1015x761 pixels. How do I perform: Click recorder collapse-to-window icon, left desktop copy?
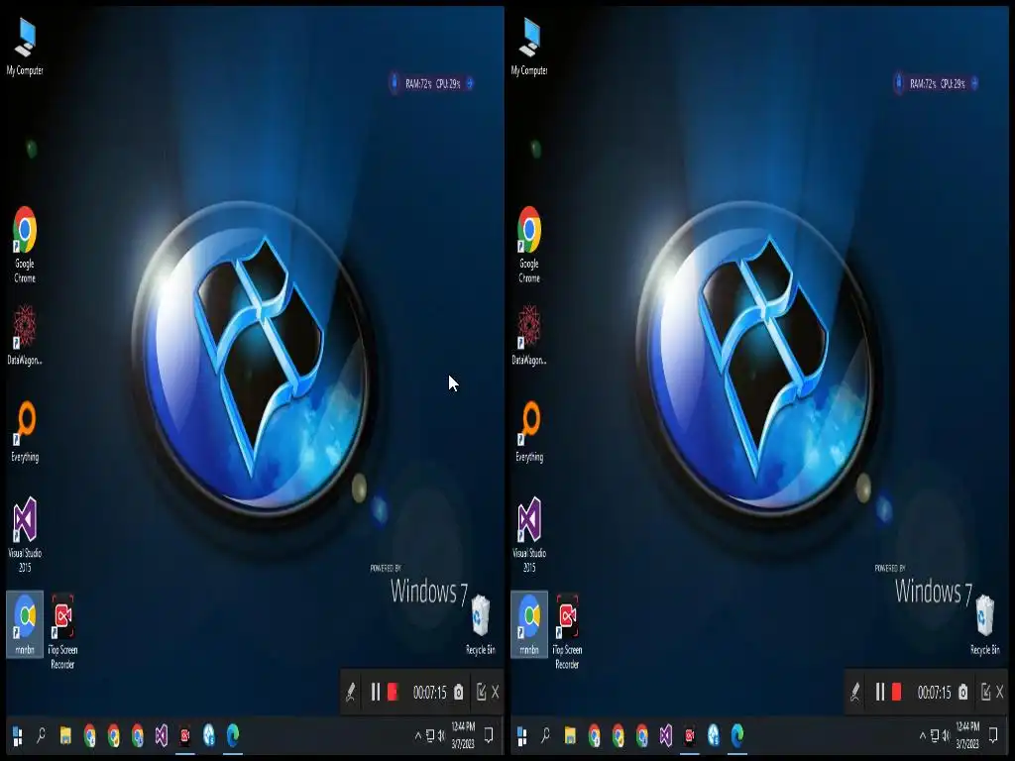tap(481, 692)
